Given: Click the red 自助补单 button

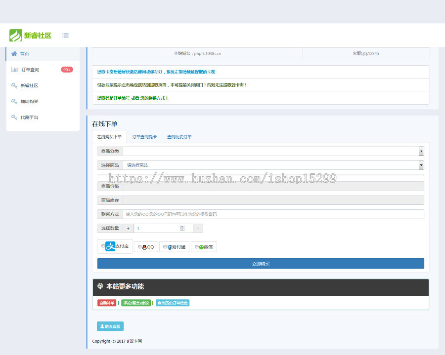Looking at the screenshot, I should pos(106,303).
